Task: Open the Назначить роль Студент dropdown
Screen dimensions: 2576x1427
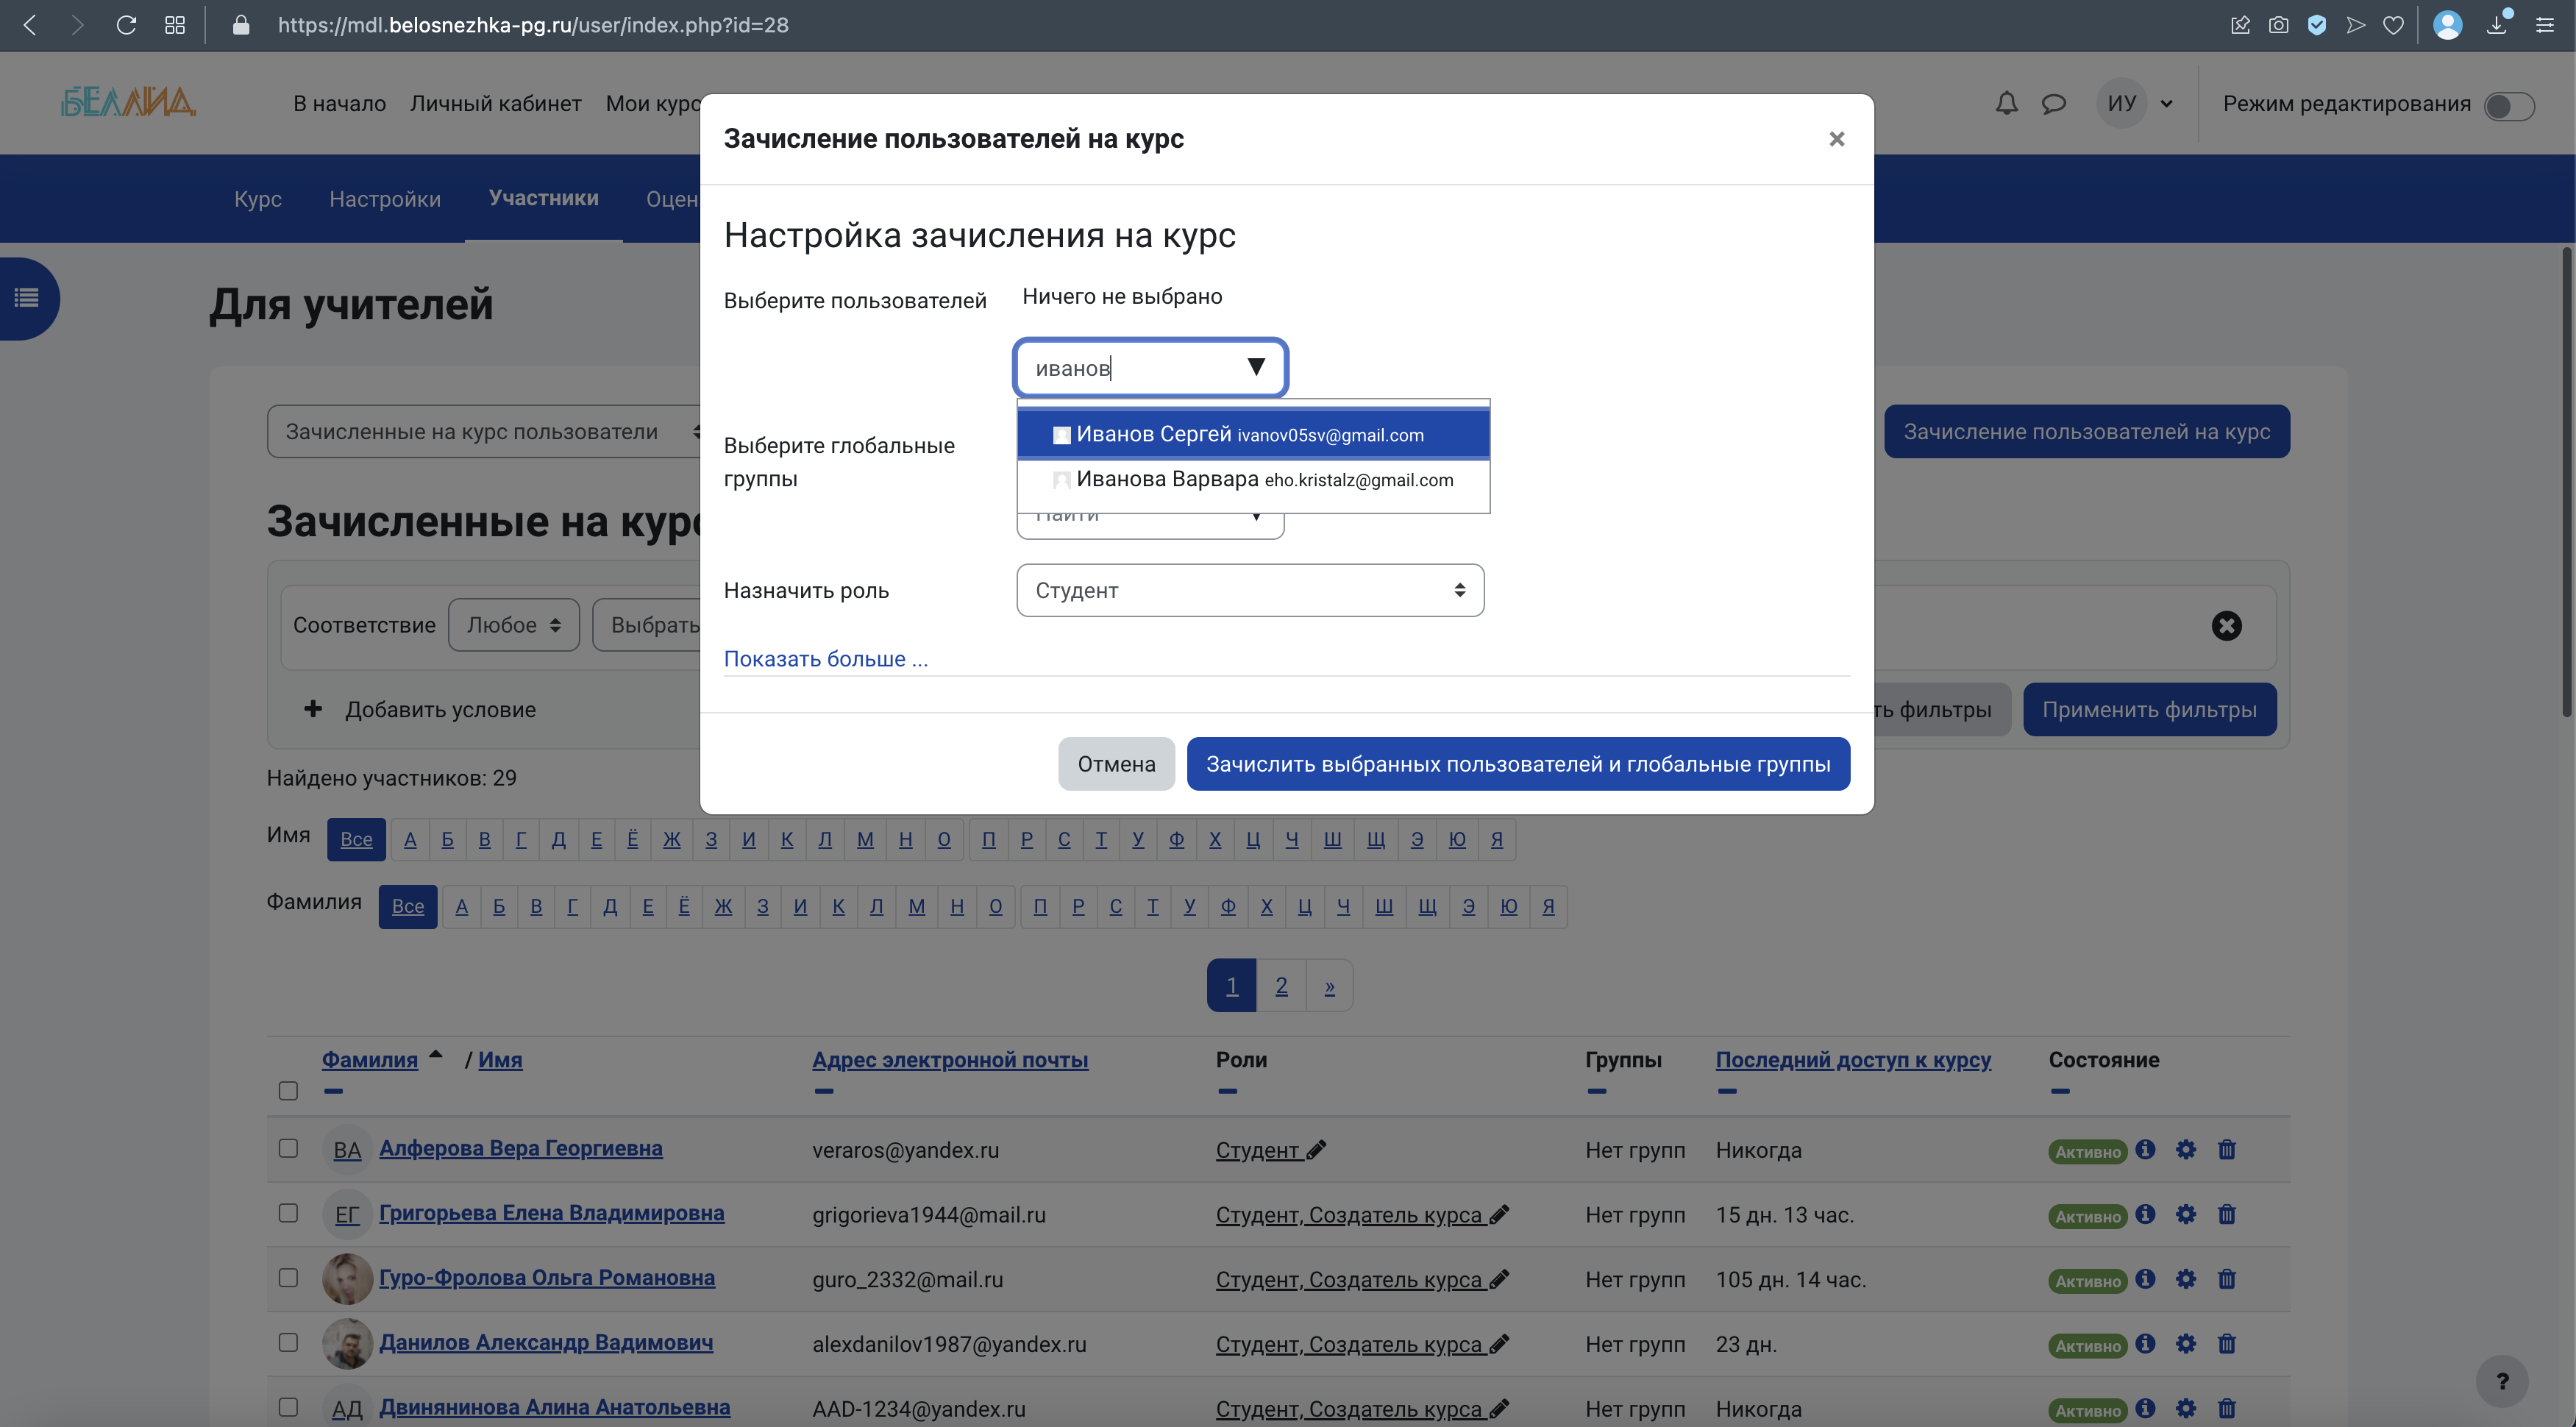Action: tap(1249, 590)
